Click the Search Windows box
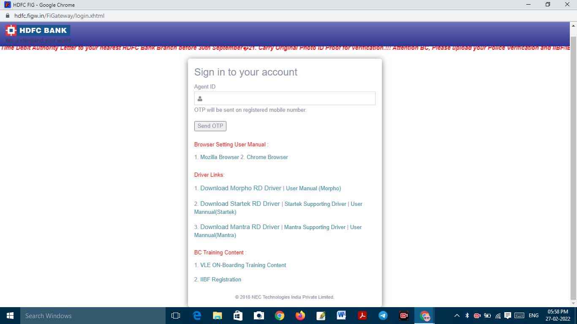This screenshot has height=324, width=577. tap(93, 316)
